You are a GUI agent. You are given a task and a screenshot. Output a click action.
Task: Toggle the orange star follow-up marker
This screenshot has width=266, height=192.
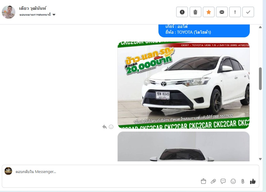click(x=208, y=12)
